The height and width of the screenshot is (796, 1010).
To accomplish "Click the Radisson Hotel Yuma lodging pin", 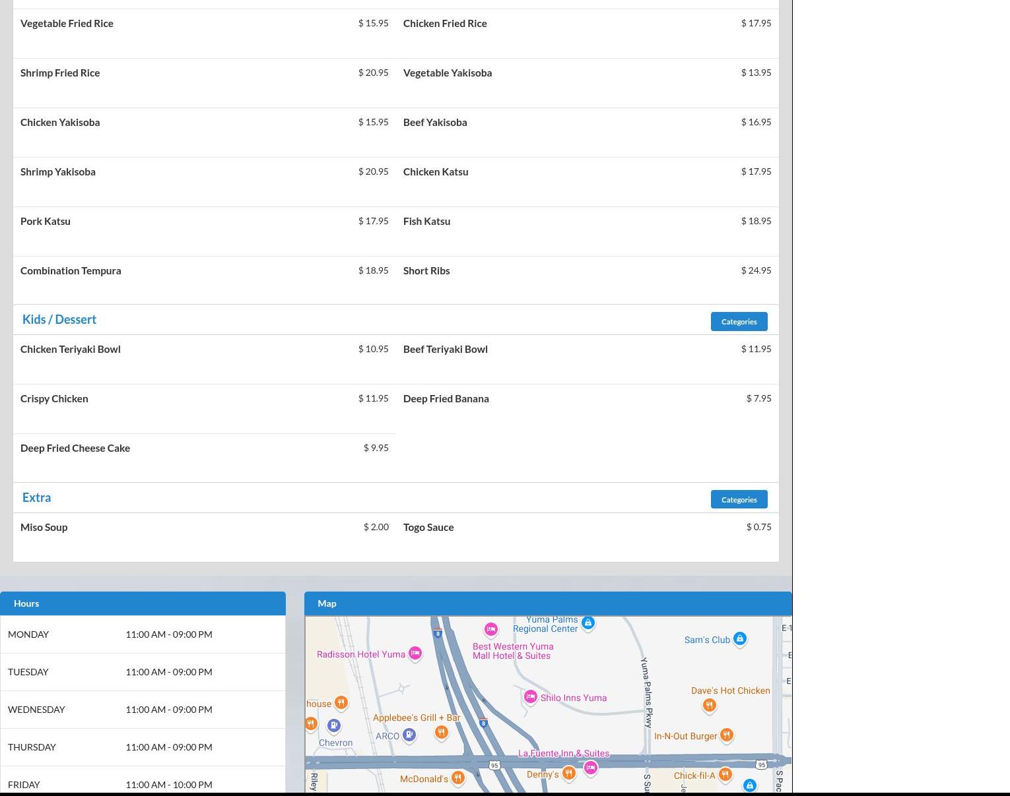I will pyautogui.click(x=415, y=653).
